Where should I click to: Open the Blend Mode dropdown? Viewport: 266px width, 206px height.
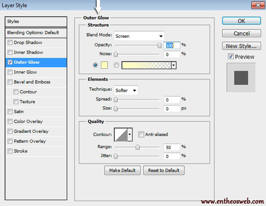click(139, 36)
